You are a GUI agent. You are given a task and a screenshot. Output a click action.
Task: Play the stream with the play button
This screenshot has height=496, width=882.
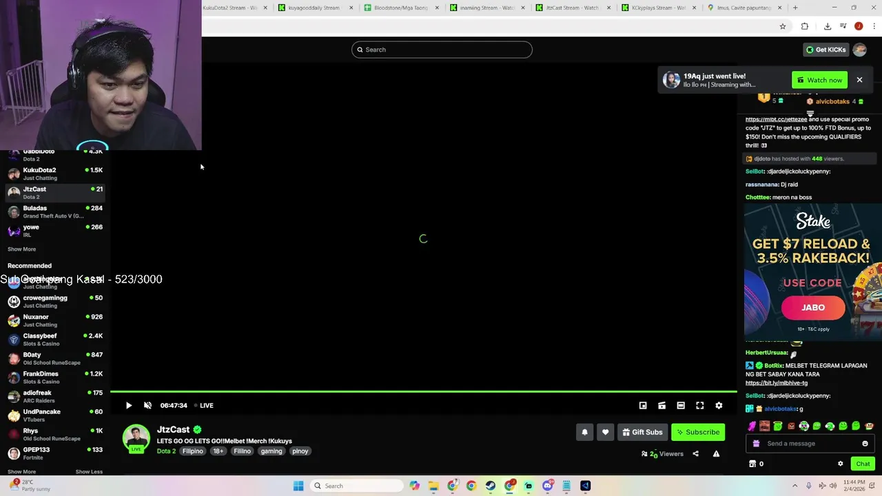pos(128,405)
